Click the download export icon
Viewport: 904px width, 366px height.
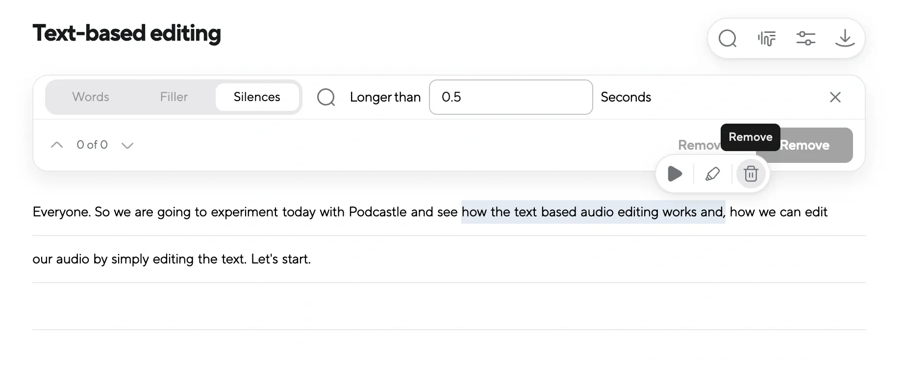pyautogui.click(x=845, y=38)
